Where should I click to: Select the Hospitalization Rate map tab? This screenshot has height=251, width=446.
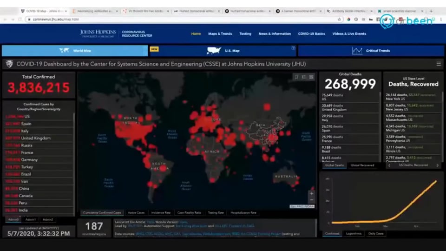[x=243, y=212]
